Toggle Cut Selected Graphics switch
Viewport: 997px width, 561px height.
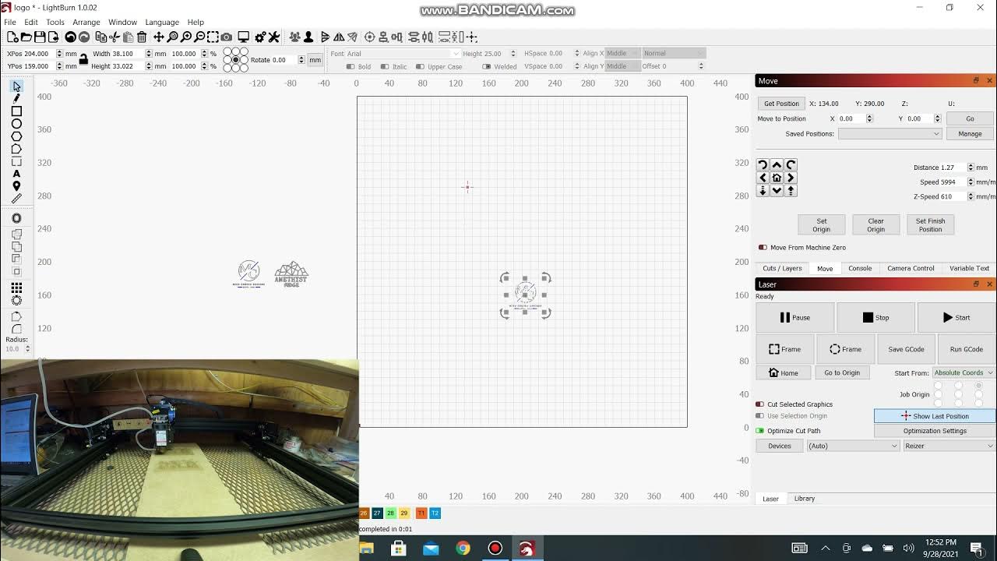click(x=759, y=404)
